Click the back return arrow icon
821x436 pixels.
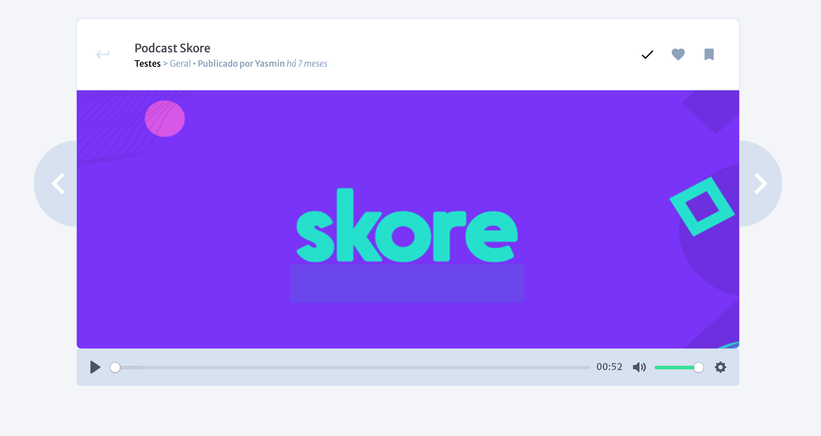pos(103,54)
